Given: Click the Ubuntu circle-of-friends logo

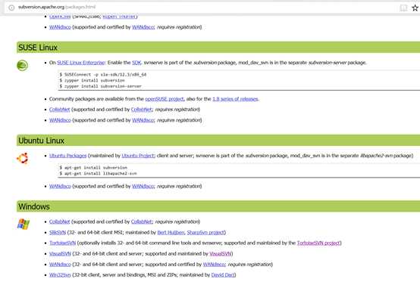Looking at the screenshot, I should [x=23, y=158].
